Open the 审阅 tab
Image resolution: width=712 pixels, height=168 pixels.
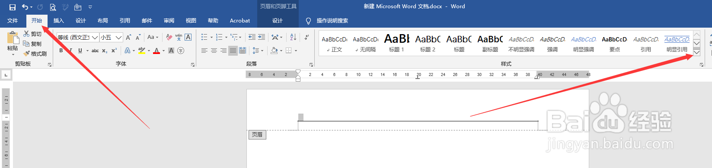(x=169, y=21)
